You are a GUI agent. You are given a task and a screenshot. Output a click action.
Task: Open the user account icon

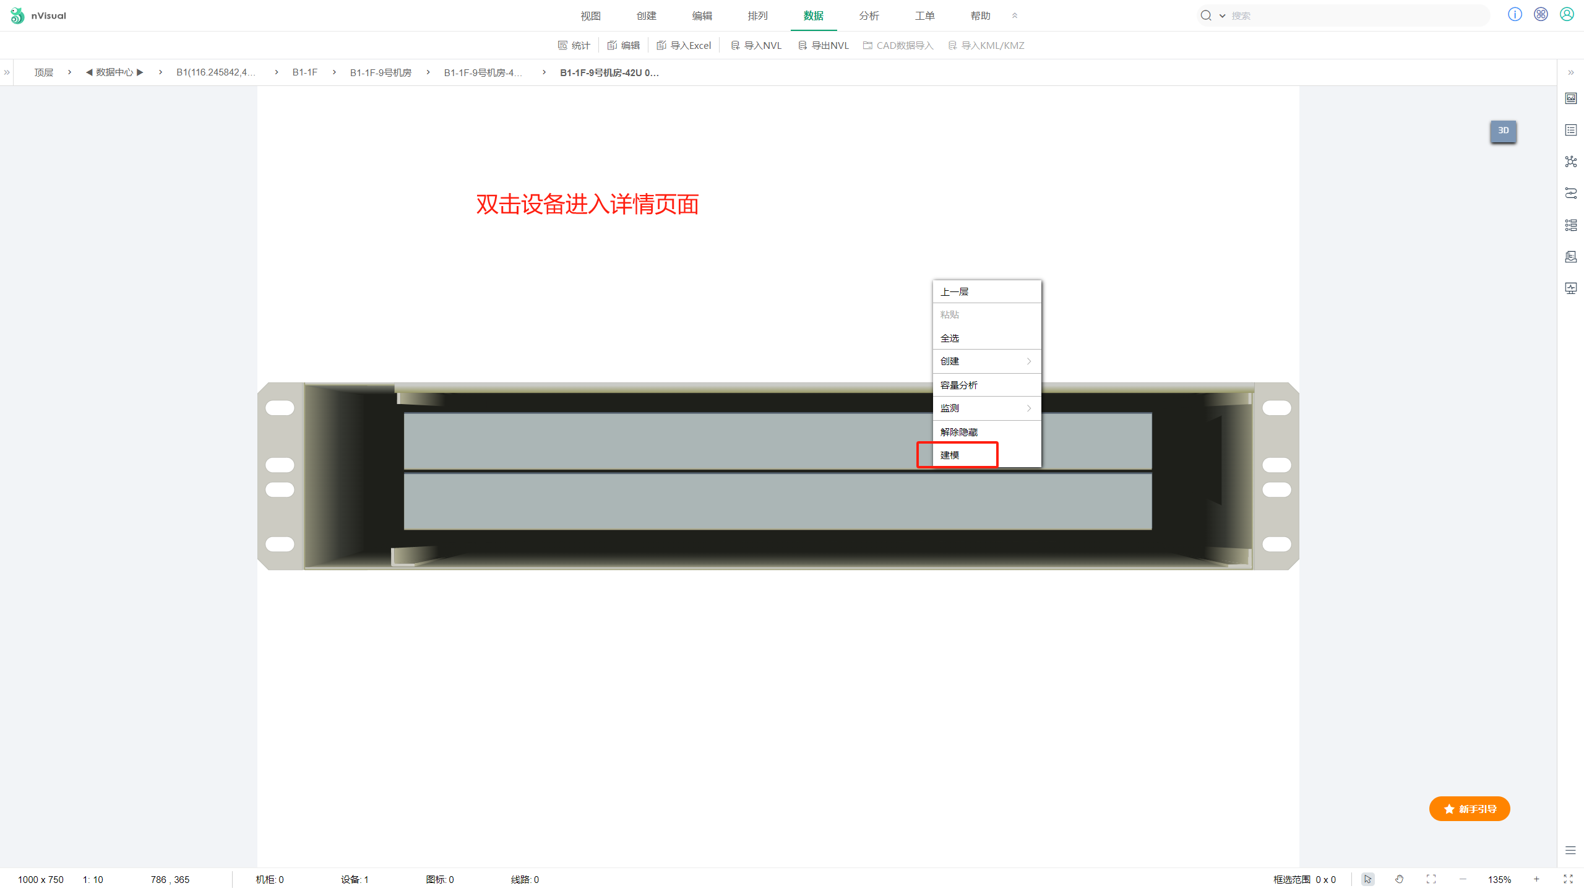(x=1567, y=15)
